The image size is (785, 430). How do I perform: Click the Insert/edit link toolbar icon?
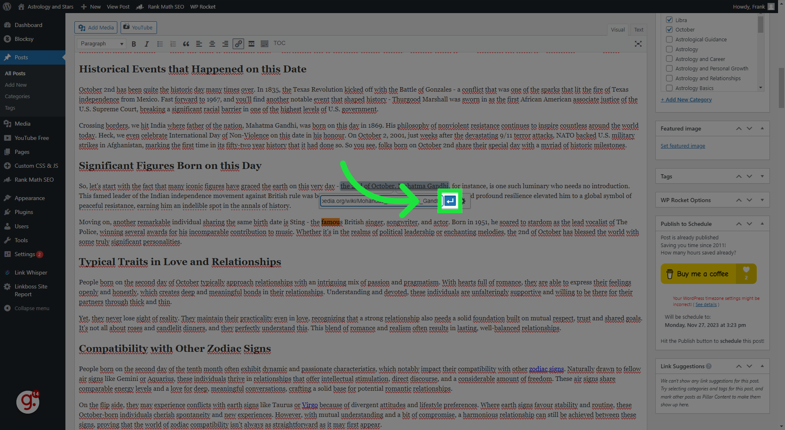[x=238, y=44]
